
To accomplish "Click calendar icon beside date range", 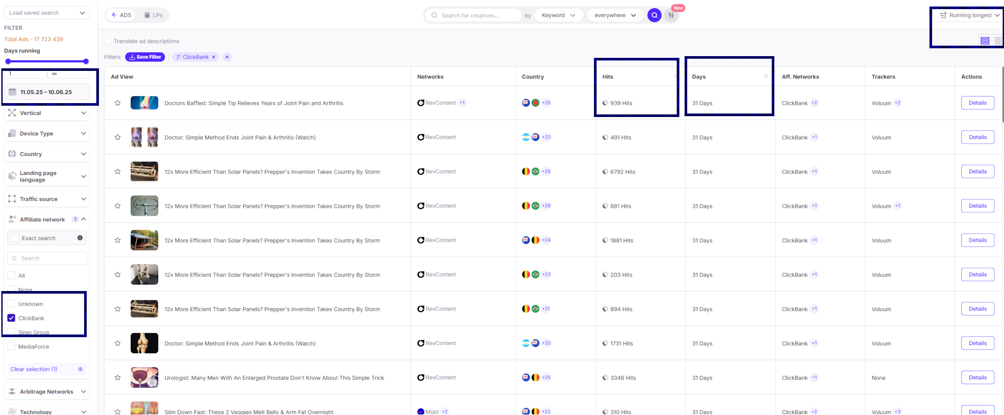I will click(13, 92).
